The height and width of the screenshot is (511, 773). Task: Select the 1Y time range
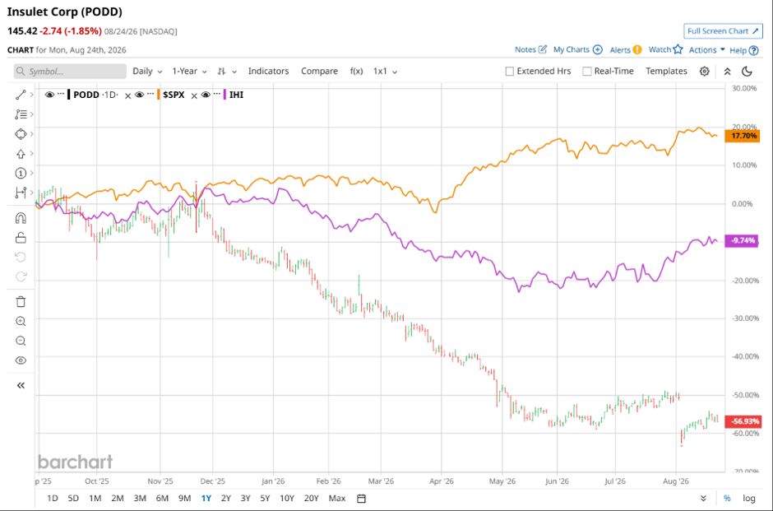click(206, 498)
